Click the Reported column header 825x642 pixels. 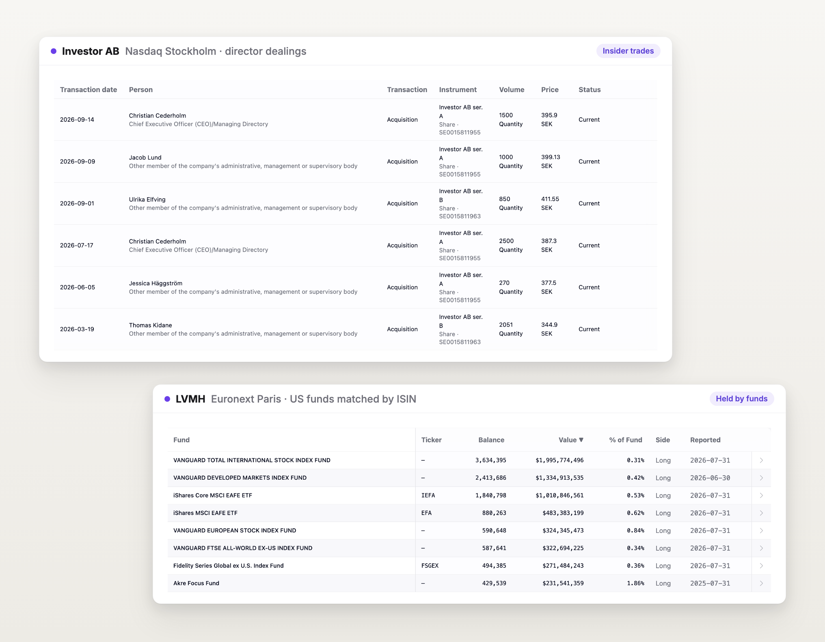[x=705, y=440]
